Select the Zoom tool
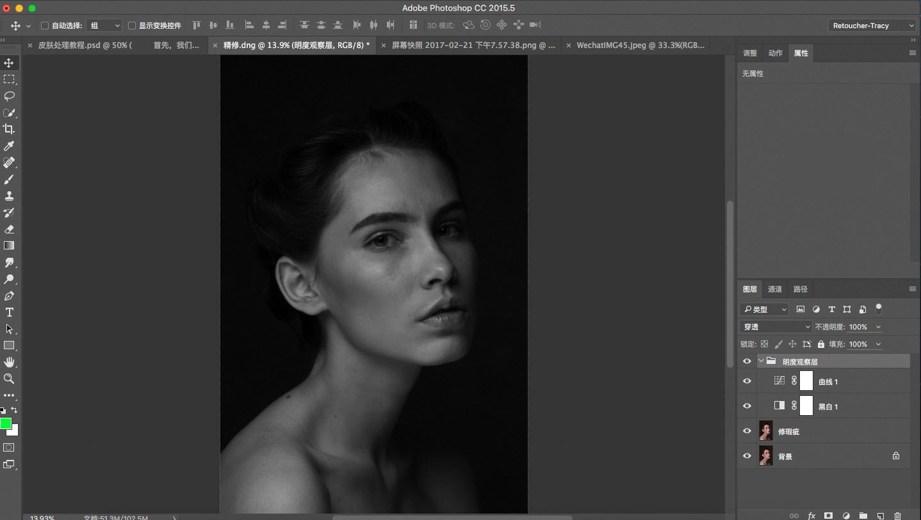The height and width of the screenshot is (520, 921). pyautogui.click(x=9, y=379)
